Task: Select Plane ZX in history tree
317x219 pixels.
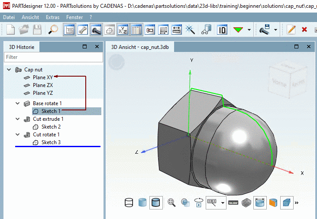Action: (x=43, y=85)
